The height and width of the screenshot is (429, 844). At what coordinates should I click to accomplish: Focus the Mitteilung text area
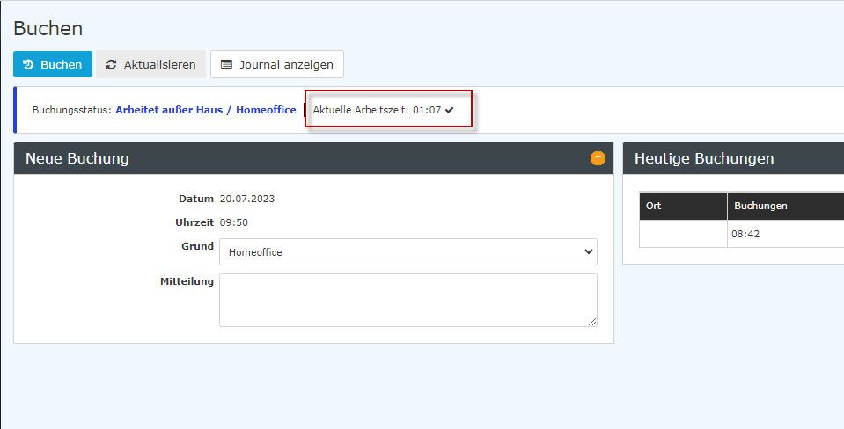408,300
